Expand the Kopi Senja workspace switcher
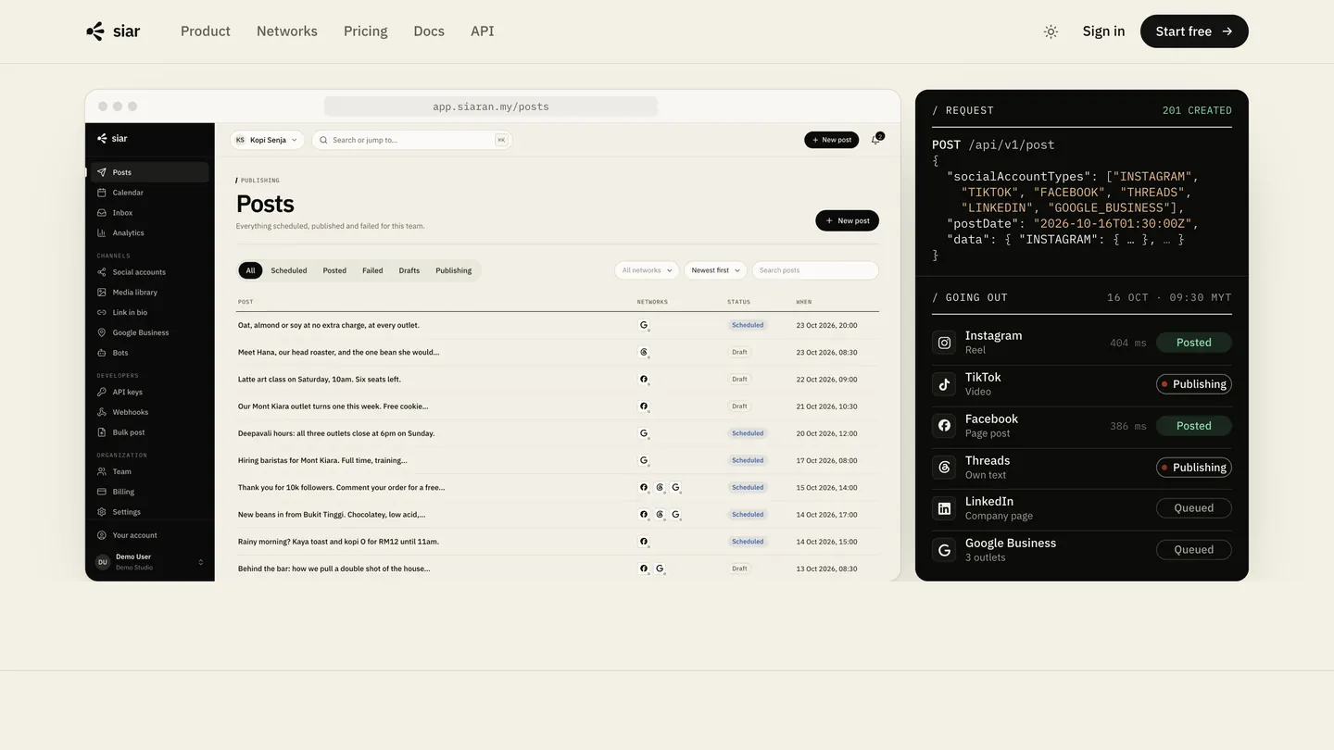This screenshot has width=1334, height=750. click(267, 140)
